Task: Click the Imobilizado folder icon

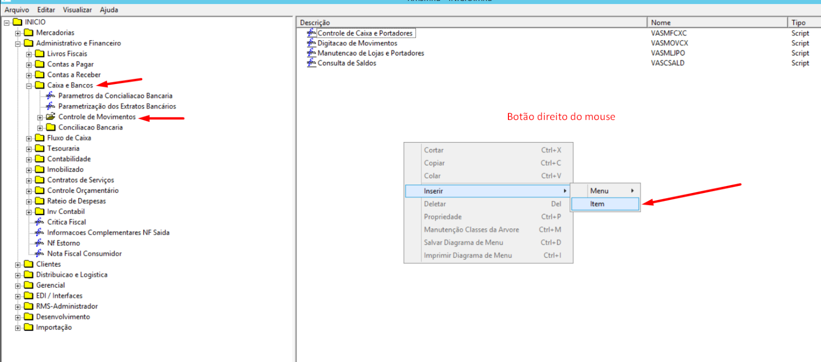Action: pos(40,169)
